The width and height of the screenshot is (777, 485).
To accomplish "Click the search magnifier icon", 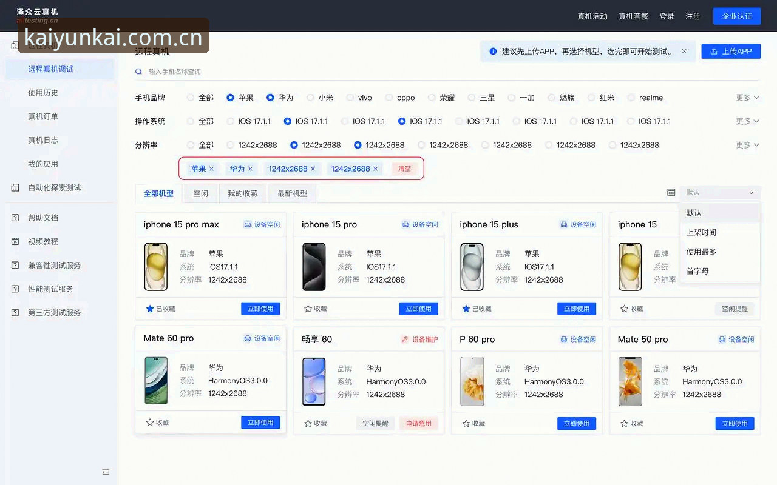I will 138,72.
